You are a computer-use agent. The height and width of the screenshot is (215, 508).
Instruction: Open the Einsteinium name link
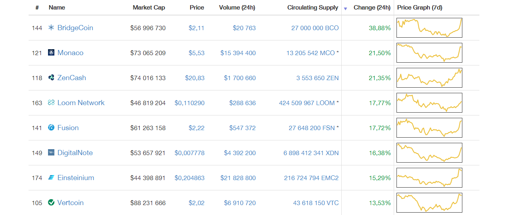click(76, 178)
